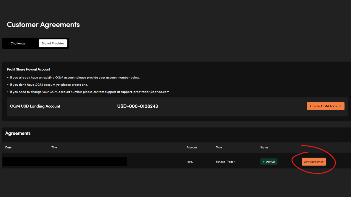
Task: Click the Status column header
Action: point(264,147)
